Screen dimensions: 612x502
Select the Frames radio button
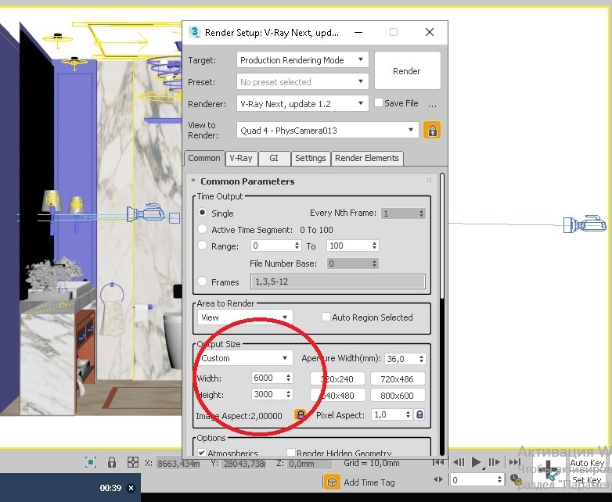(202, 281)
